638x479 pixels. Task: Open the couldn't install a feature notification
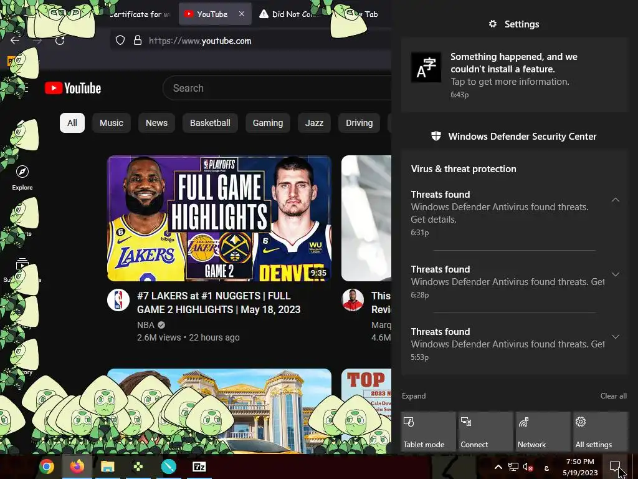[x=515, y=75]
